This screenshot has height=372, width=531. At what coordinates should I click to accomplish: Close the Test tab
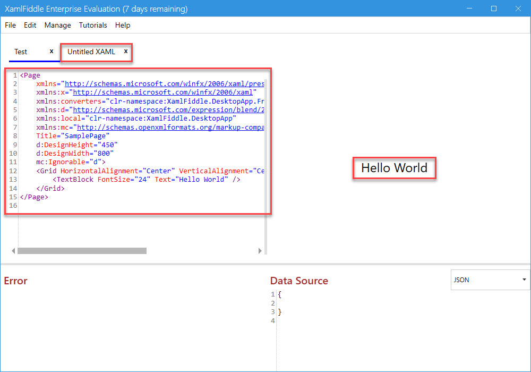(52, 51)
